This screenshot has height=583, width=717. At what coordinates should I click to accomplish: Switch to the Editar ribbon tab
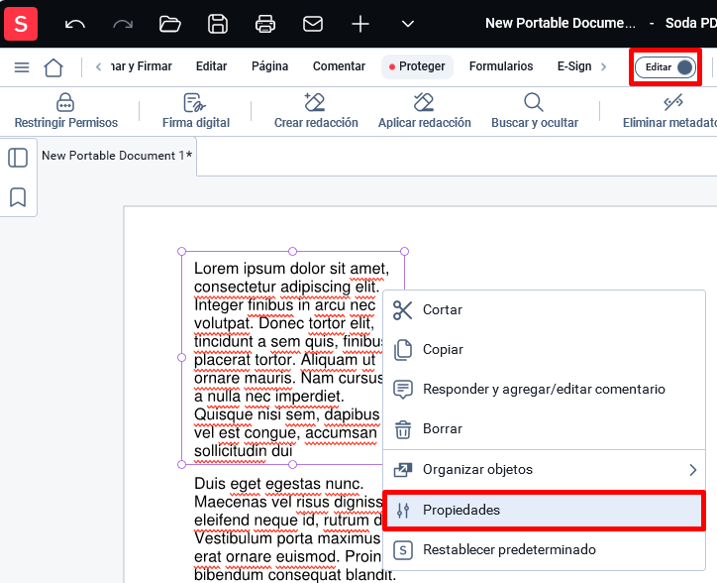(x=211, y=66)
